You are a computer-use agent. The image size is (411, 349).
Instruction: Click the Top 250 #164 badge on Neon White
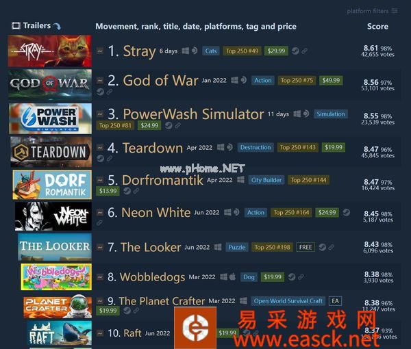(x=291, y=212)
